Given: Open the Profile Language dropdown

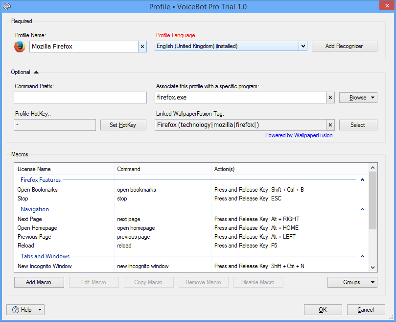Looking at the screenshot, I should coord(303,46).
